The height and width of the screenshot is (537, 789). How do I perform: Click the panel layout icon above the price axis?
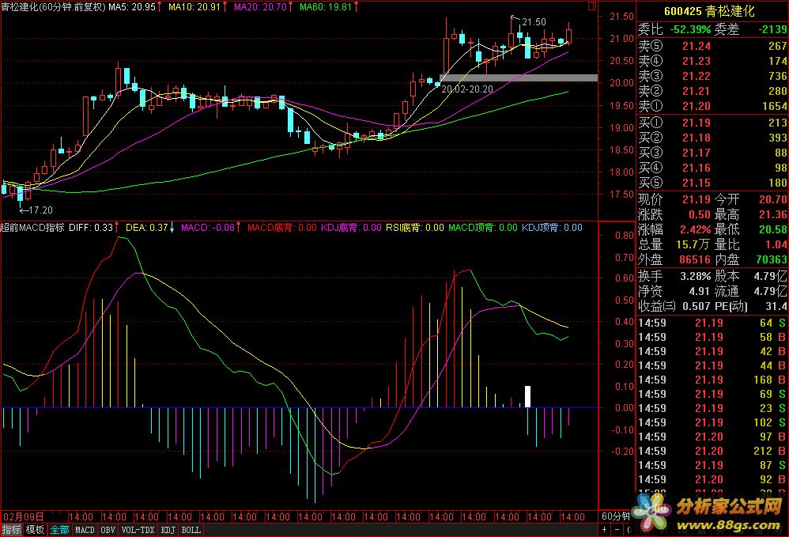(x=591, y=6)
